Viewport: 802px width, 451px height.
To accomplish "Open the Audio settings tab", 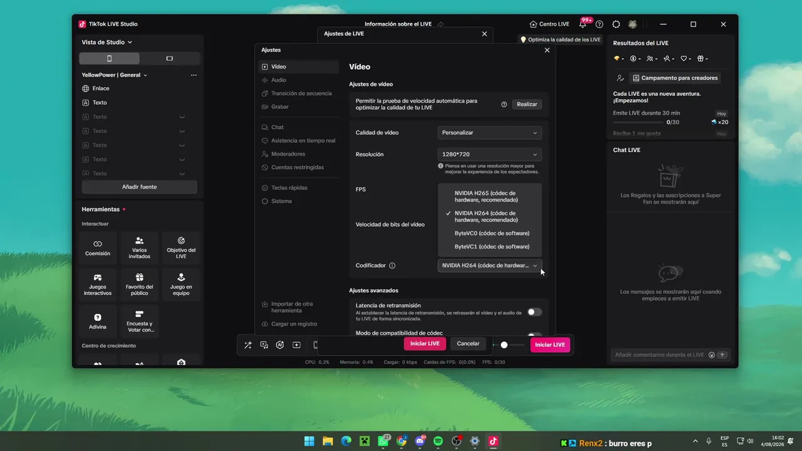I will [299, 80].
